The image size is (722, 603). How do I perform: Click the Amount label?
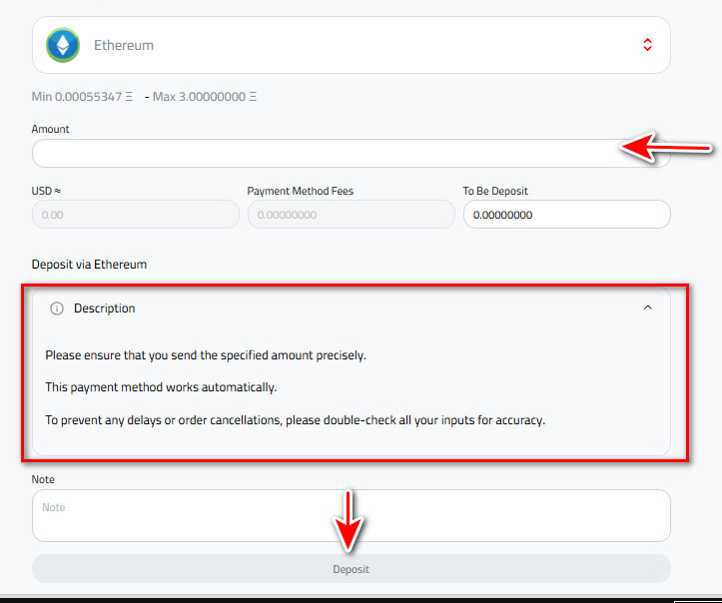coord(50,129)
